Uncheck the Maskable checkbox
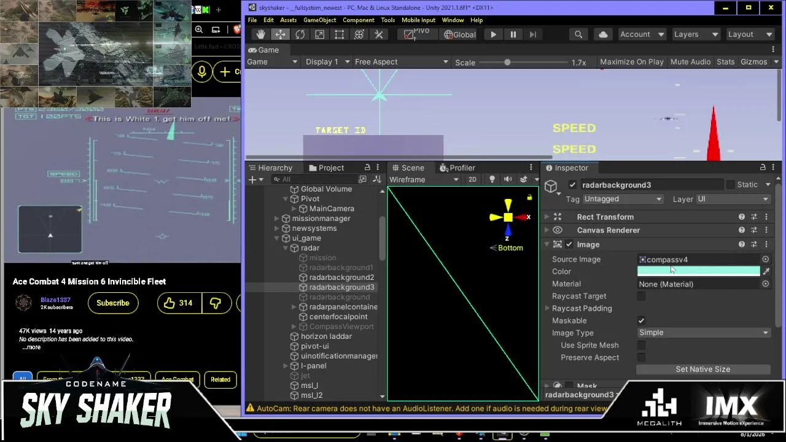Screen dimensions: 786x442 click(x=641, y=320)
